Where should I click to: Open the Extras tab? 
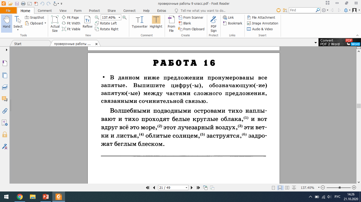pyautogui.click(x=161, y=11)
